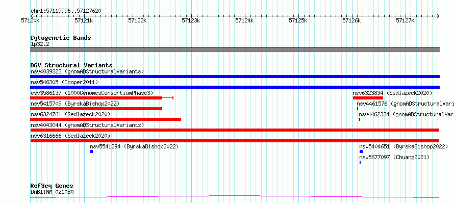Select the nsv6316666 red variant bar
The image size is (454, 203).
pyautogui.click(x=235, y=141)
